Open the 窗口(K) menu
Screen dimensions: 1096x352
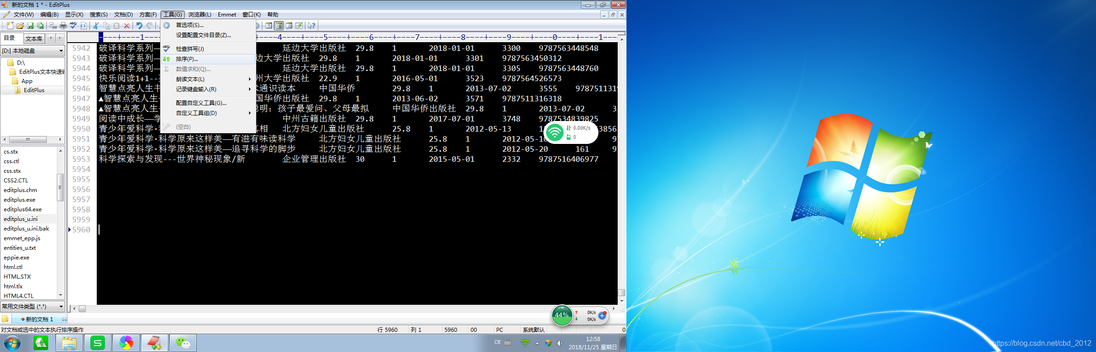point(251,15)
